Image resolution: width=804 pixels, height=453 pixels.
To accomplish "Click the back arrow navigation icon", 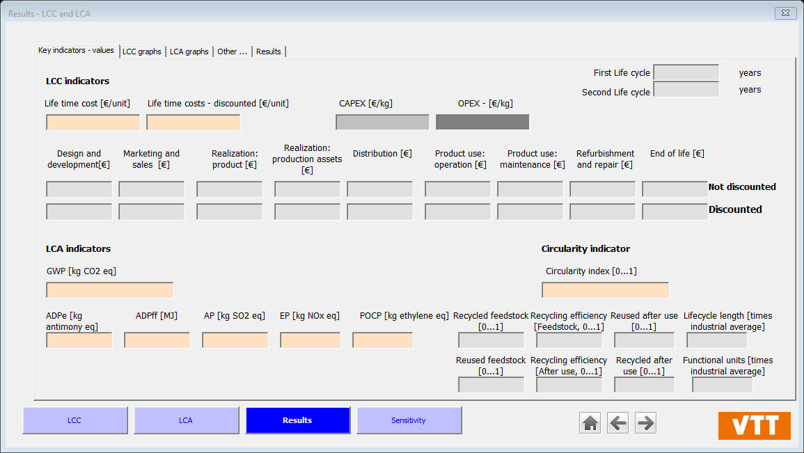I will coord(618,423).
